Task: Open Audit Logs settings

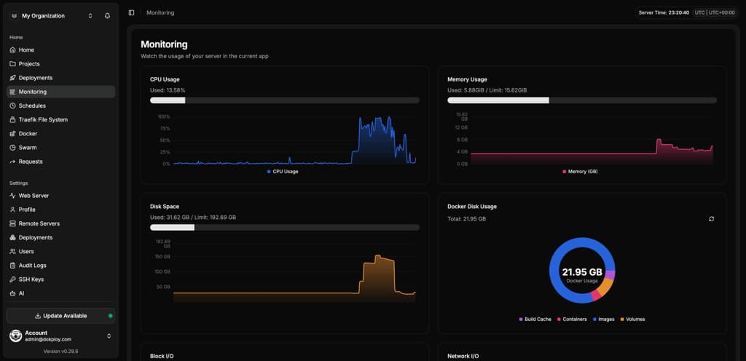Action: (61, 266)
